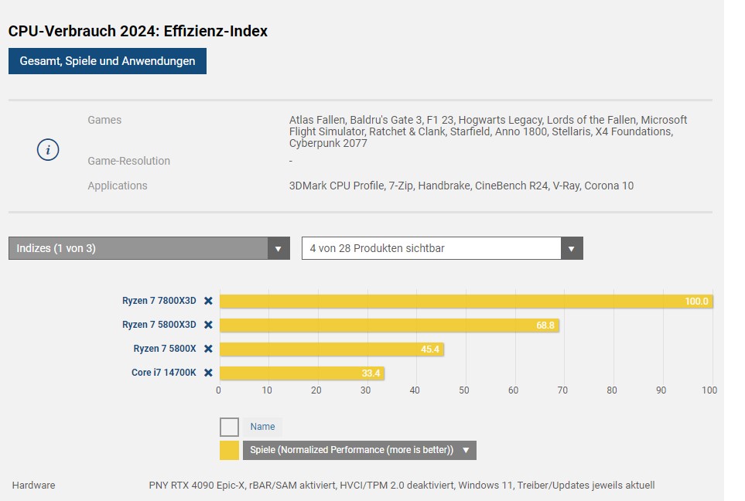Remove Core i7 14700K with its X icon
This screenshot has height=501, width=745.
click(208, 373)
